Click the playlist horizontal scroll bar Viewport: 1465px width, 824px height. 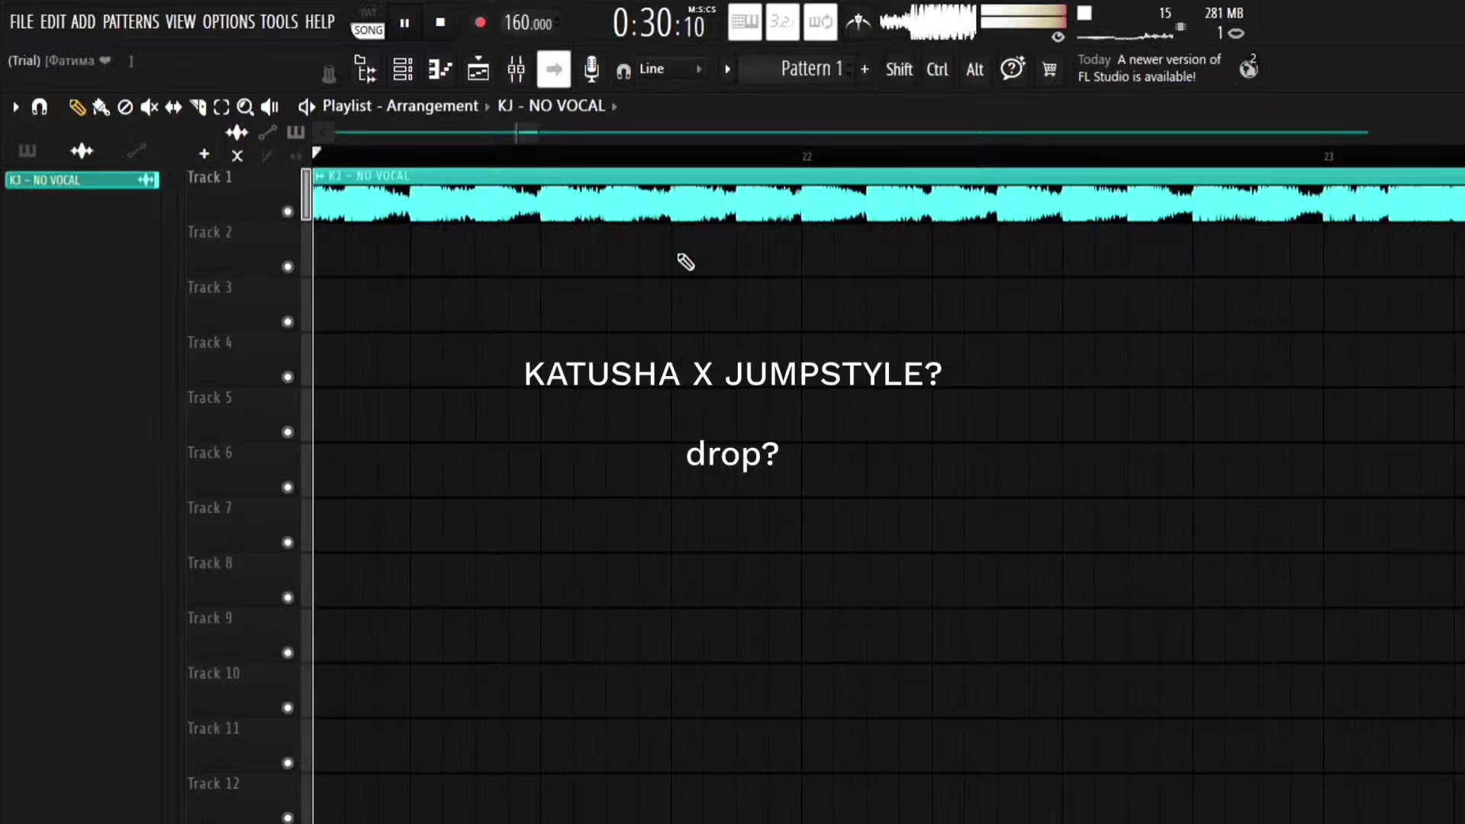point(851,133)
